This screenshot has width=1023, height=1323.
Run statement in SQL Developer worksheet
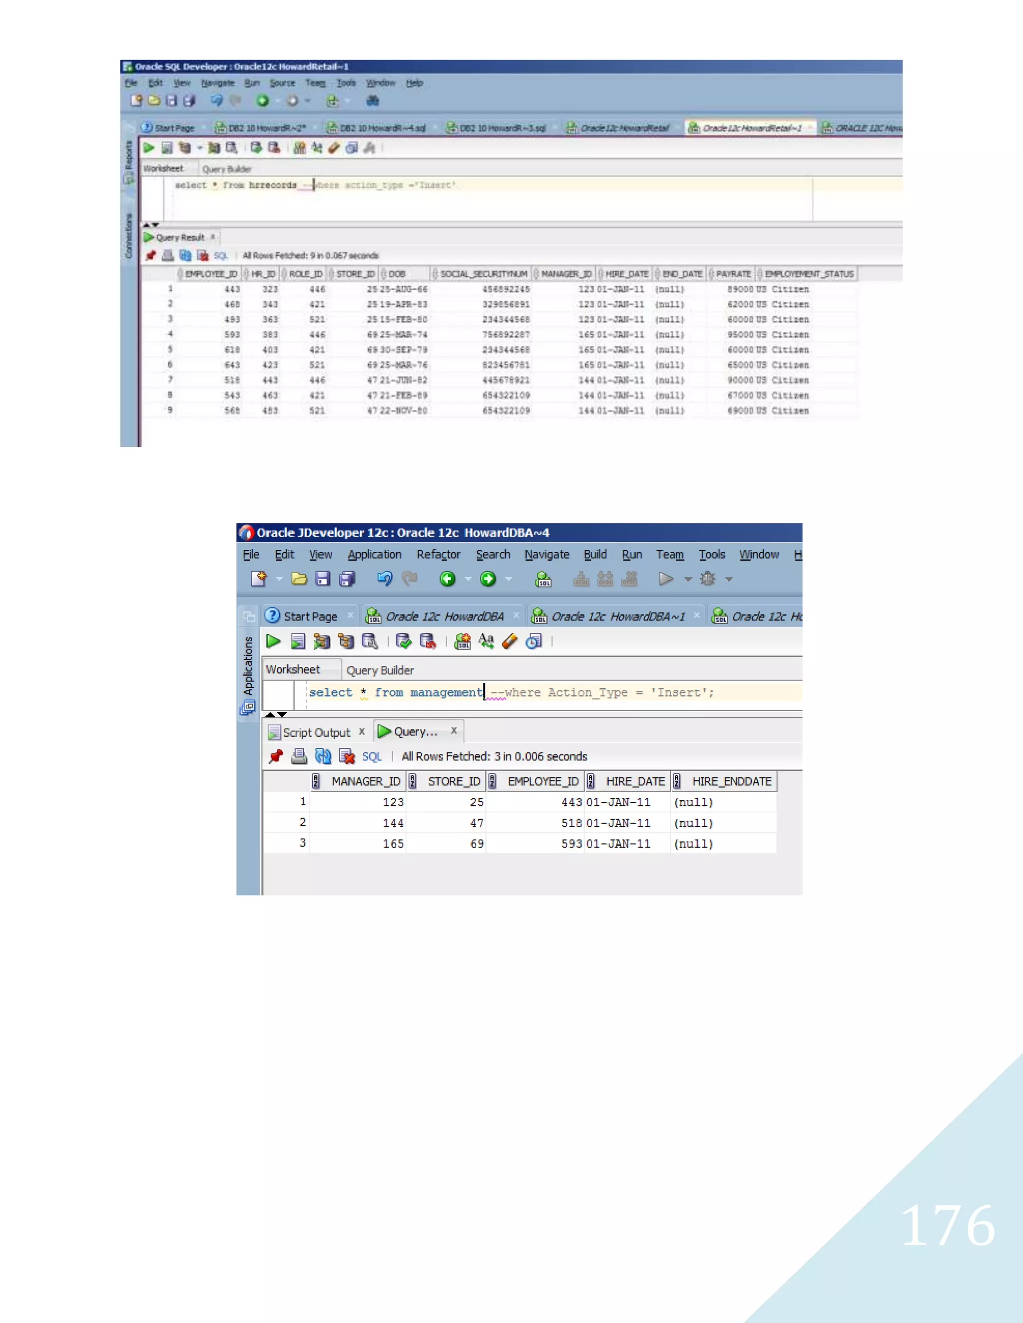[x=148, y=147]
